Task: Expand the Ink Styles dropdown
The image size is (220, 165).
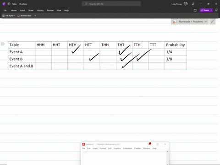Action: click(x=9, y=16)
